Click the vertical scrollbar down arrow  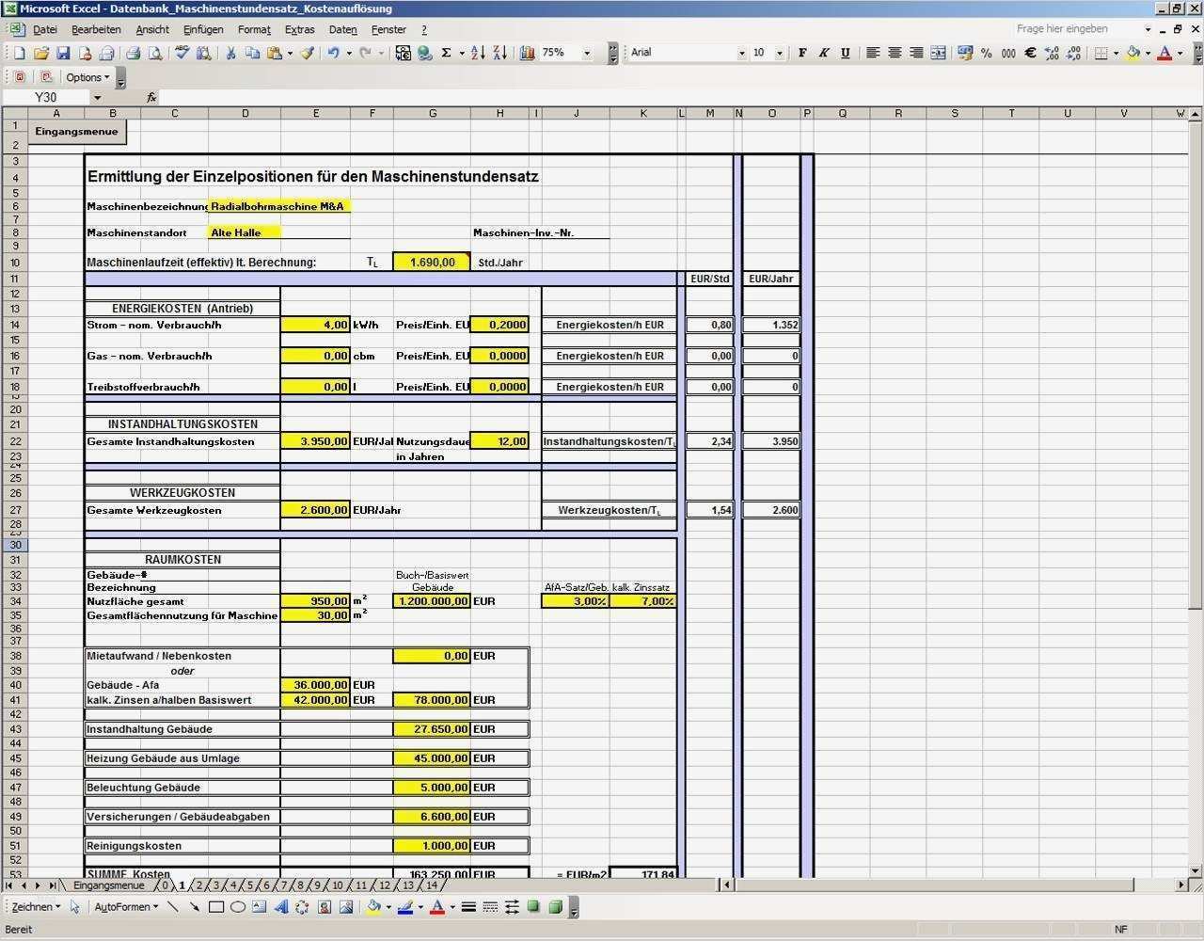click(1196, 871)
